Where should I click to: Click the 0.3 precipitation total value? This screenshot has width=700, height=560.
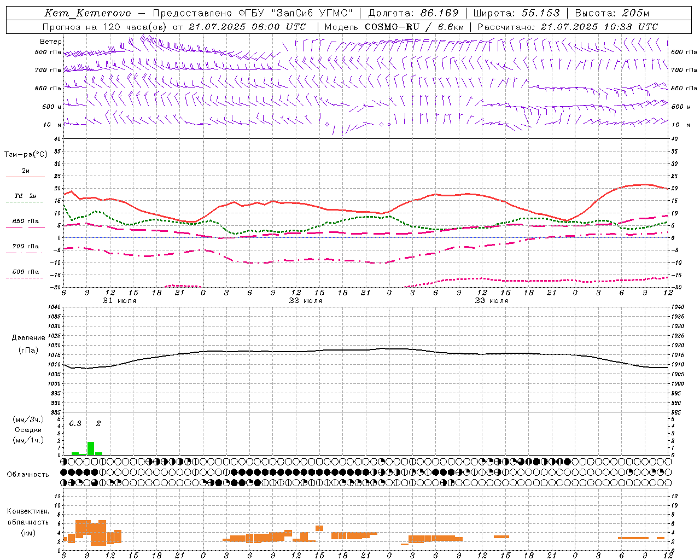75,423
